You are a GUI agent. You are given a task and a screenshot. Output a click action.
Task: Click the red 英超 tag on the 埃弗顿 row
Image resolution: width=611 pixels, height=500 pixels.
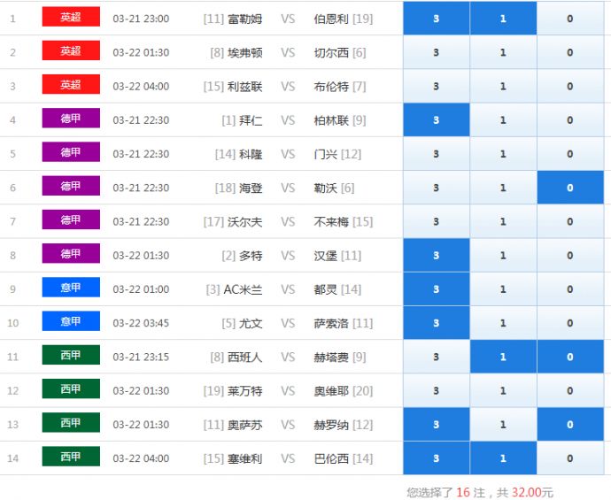coord(71,51)
